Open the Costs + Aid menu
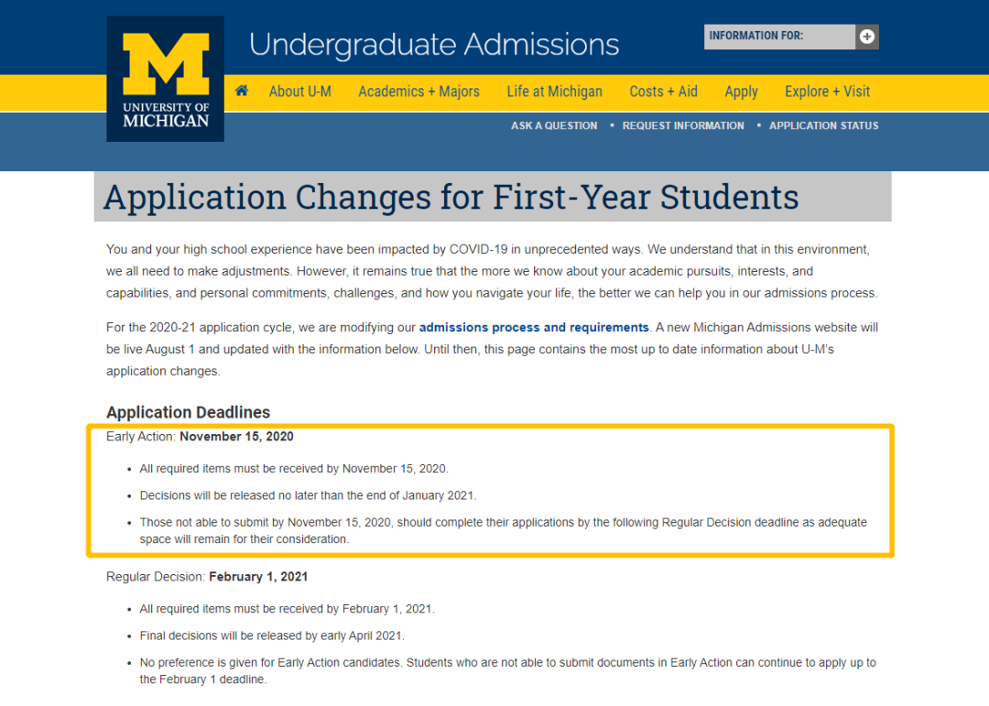This screenshot has height=706, width=989. tap(664, 92)
